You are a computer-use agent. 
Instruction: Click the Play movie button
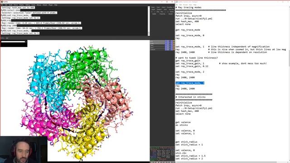click(x=162, y=12)
